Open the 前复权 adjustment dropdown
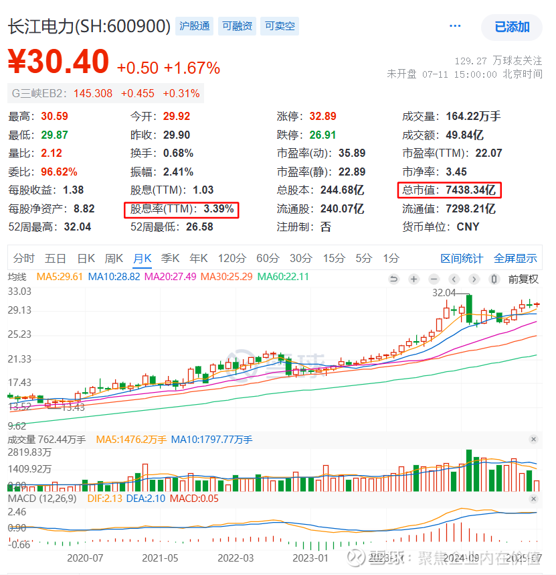The height and width of the screenshot is (575, 556). [523, 279]
